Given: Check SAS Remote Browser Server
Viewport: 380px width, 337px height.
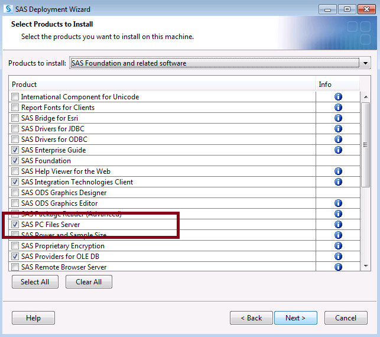Looking at the screenshot, I should (15, 267).
